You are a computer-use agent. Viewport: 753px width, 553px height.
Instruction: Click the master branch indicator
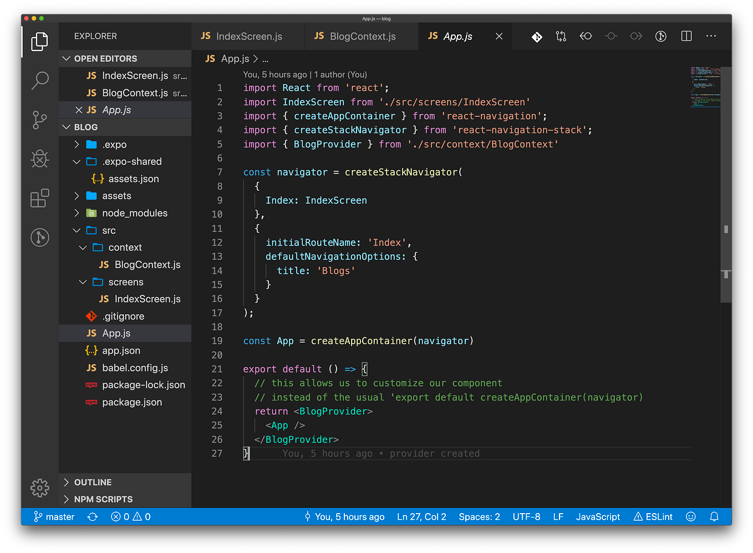[x=54, y=516]
